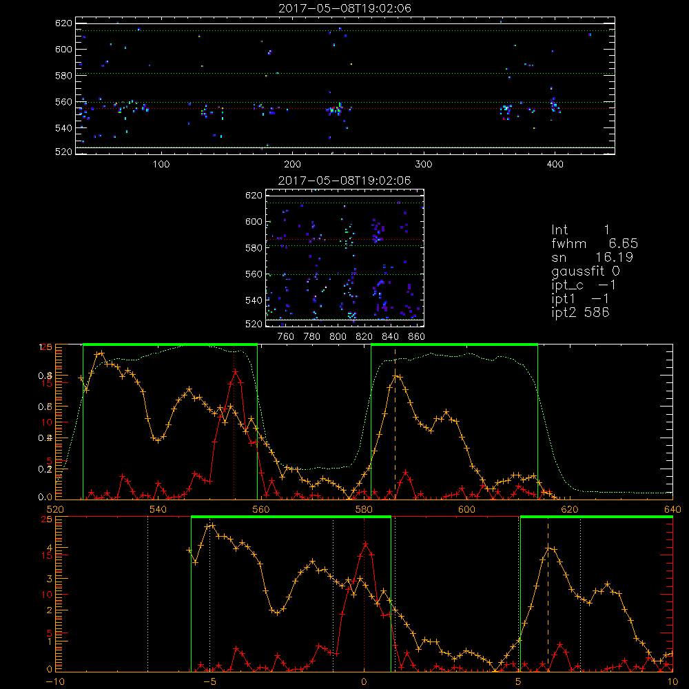Click the 400 tick label on the top panel

coord(555,165)
